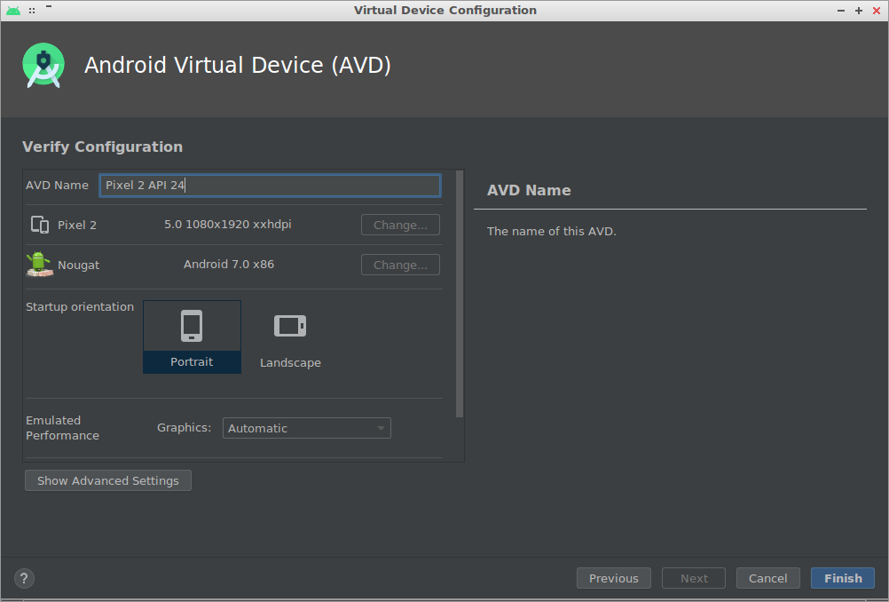The image size is (889, 602).
Task: Click the 'The name of this AVD.' description
Action: tap(552, 232)
